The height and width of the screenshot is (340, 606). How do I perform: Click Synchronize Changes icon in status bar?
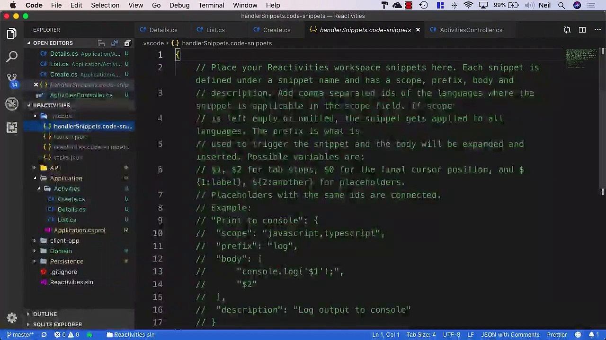click(x=44, y=334)
